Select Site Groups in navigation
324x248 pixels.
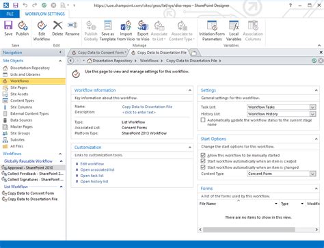click(20, 133)
